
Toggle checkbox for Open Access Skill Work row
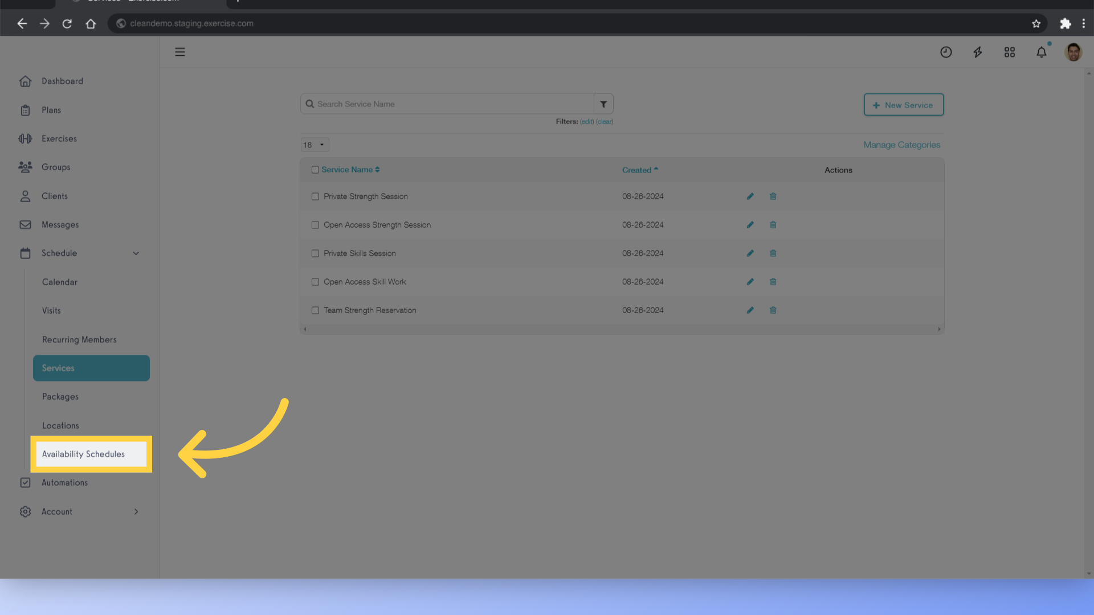[x=315, y=282]
